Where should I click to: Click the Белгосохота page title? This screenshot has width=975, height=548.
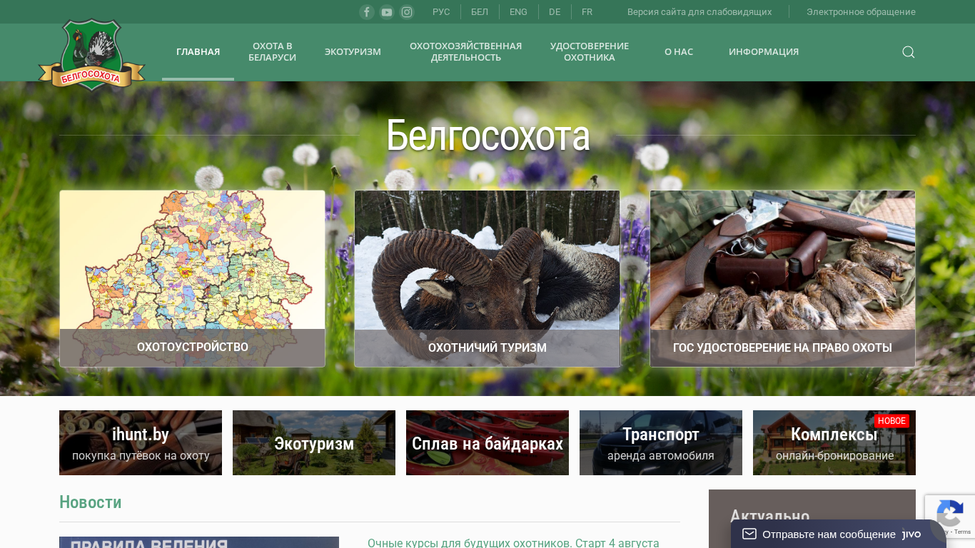tap(487, 135)
